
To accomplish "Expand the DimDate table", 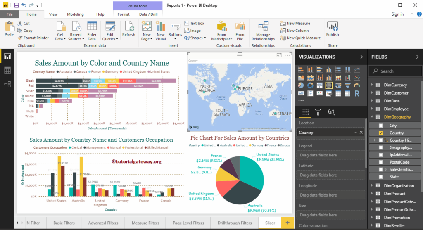I will coord(372,101).
